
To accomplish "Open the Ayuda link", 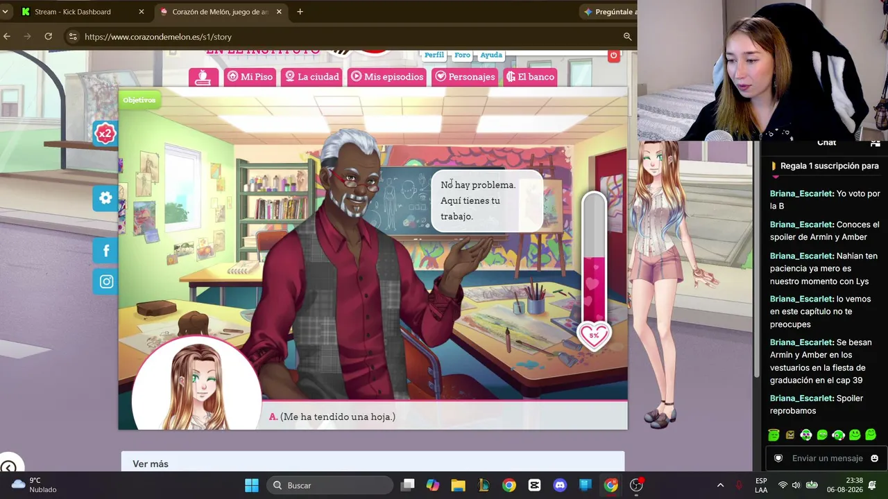I will click(491, 55).
